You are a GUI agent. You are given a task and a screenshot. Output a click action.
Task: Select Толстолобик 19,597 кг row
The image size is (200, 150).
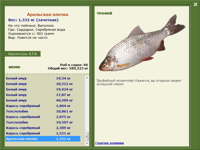43,122
